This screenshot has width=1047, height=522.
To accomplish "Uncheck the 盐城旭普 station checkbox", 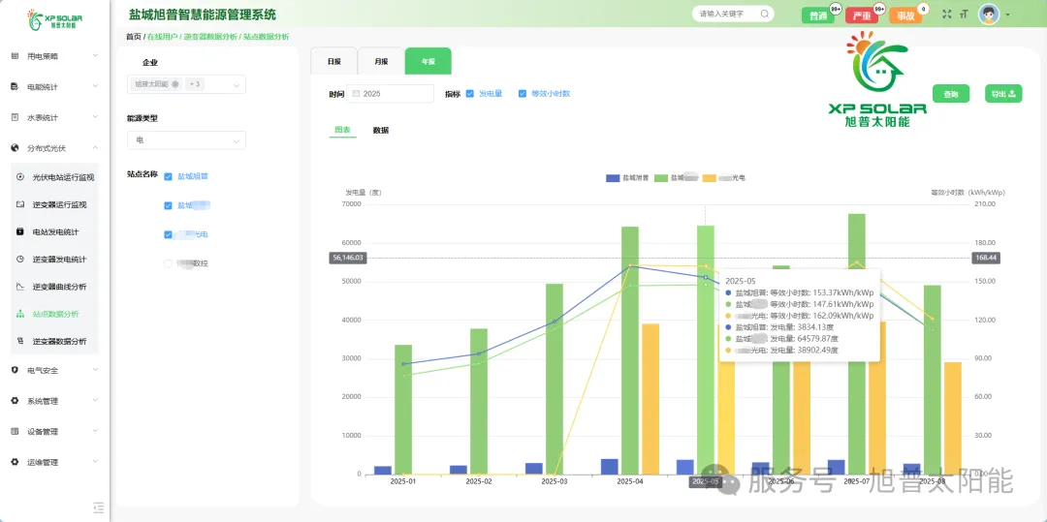I will click(x=169, y=176).
